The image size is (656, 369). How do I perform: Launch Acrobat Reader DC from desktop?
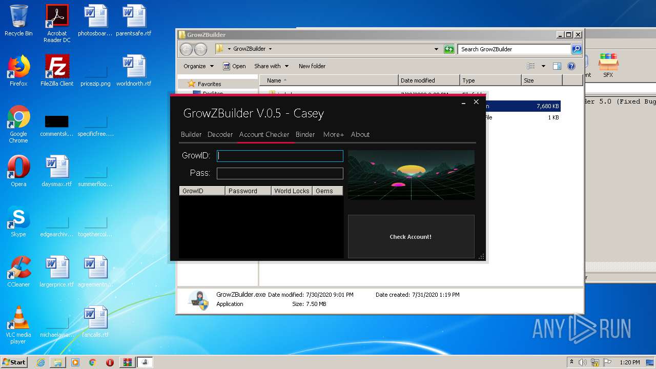point(57,24)
